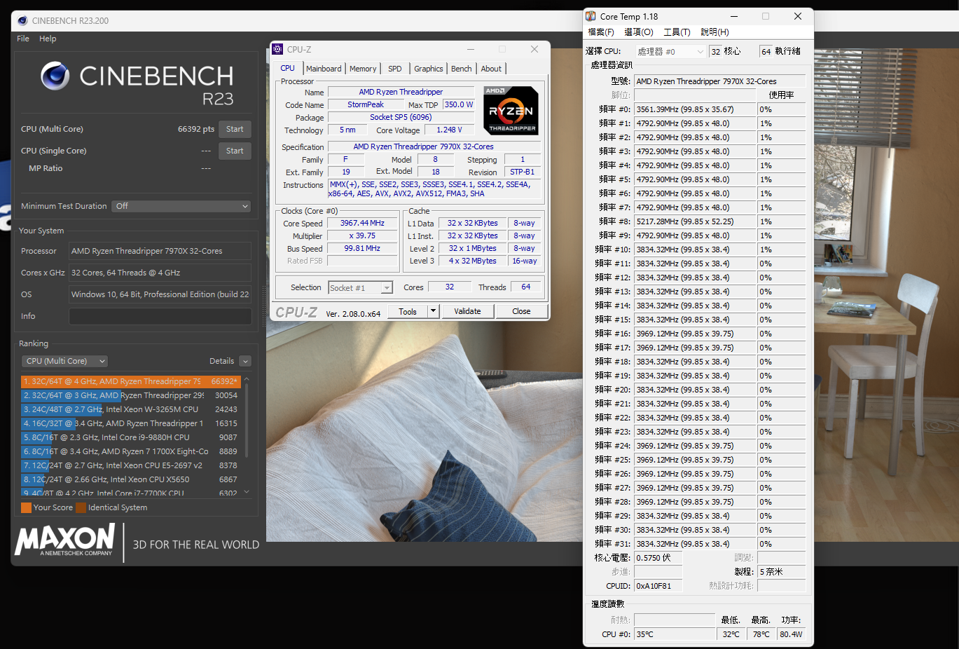
Task: Click the AMD Ryzen Threadripper logo in CPU-Z
Action: tap(511, 110)
